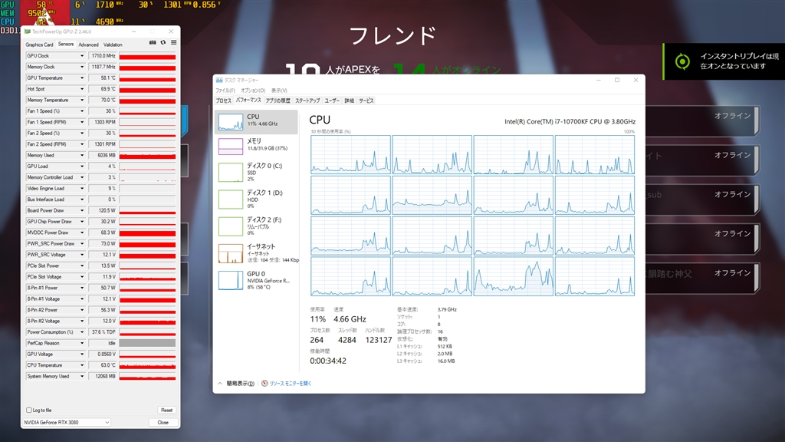
Task: Click the i7-10700KF CPU name text
Action: click(x=570, y=122)
